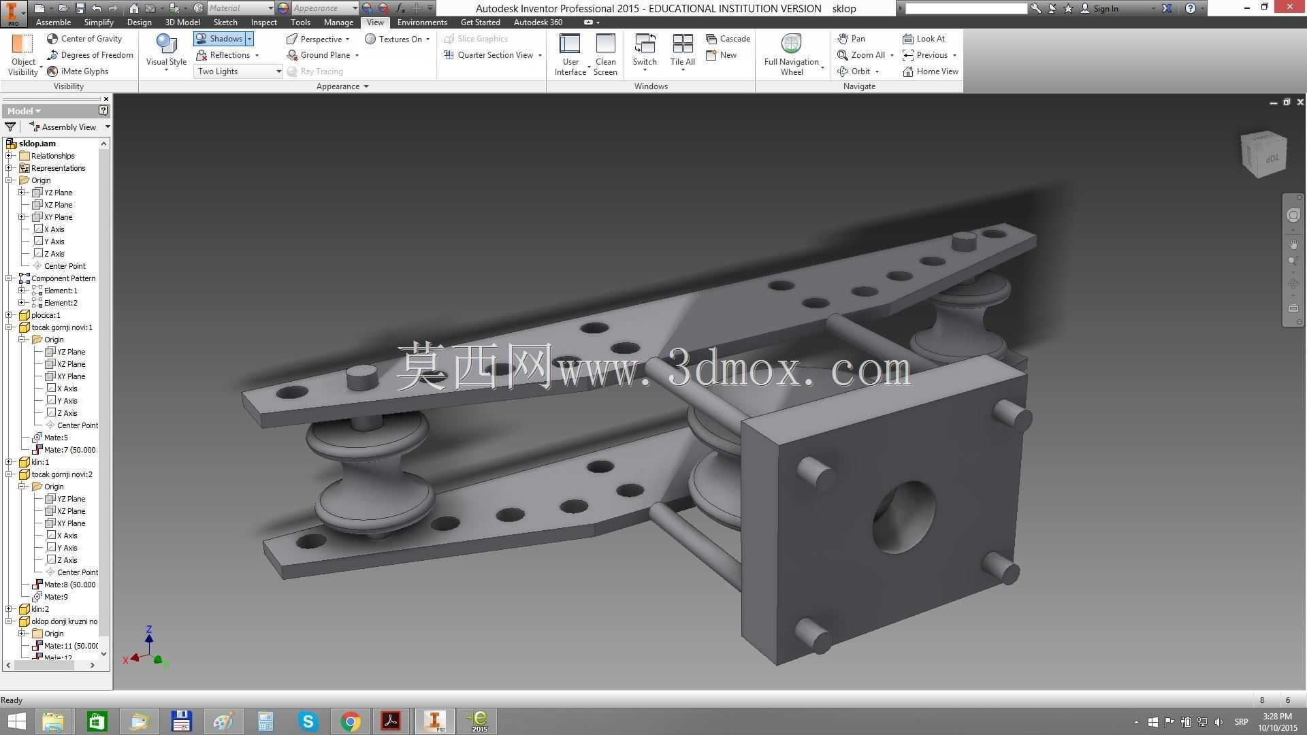Toggle Reflections in the Appearance panel
Screen dimensions: 1307x735
click(223, 55)
